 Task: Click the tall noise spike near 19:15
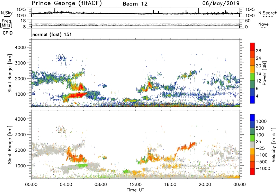[199, 11]
